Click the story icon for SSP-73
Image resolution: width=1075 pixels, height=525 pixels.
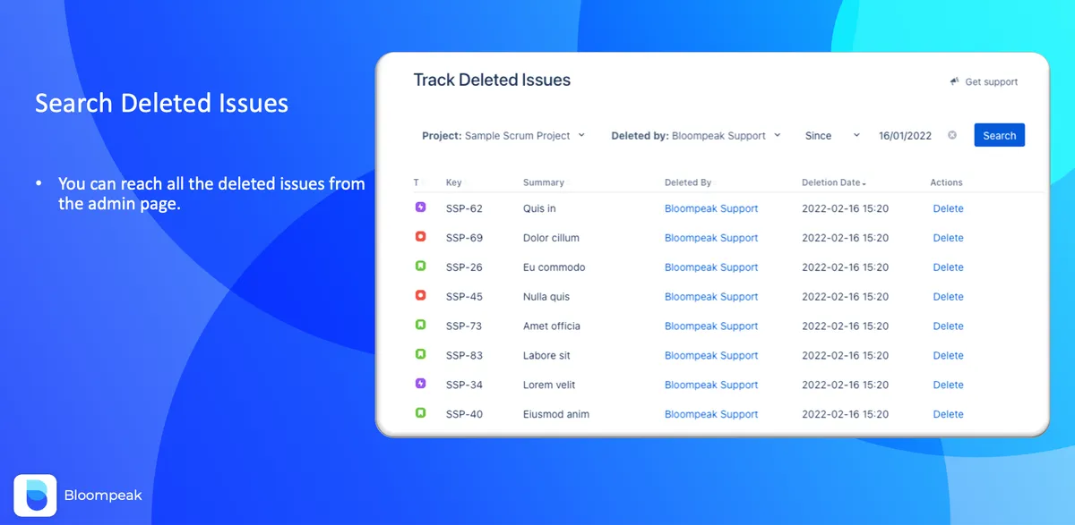coord(420,326)
